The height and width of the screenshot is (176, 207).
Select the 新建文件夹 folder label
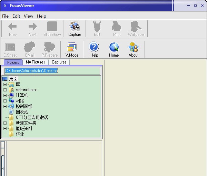click(26, 123)
